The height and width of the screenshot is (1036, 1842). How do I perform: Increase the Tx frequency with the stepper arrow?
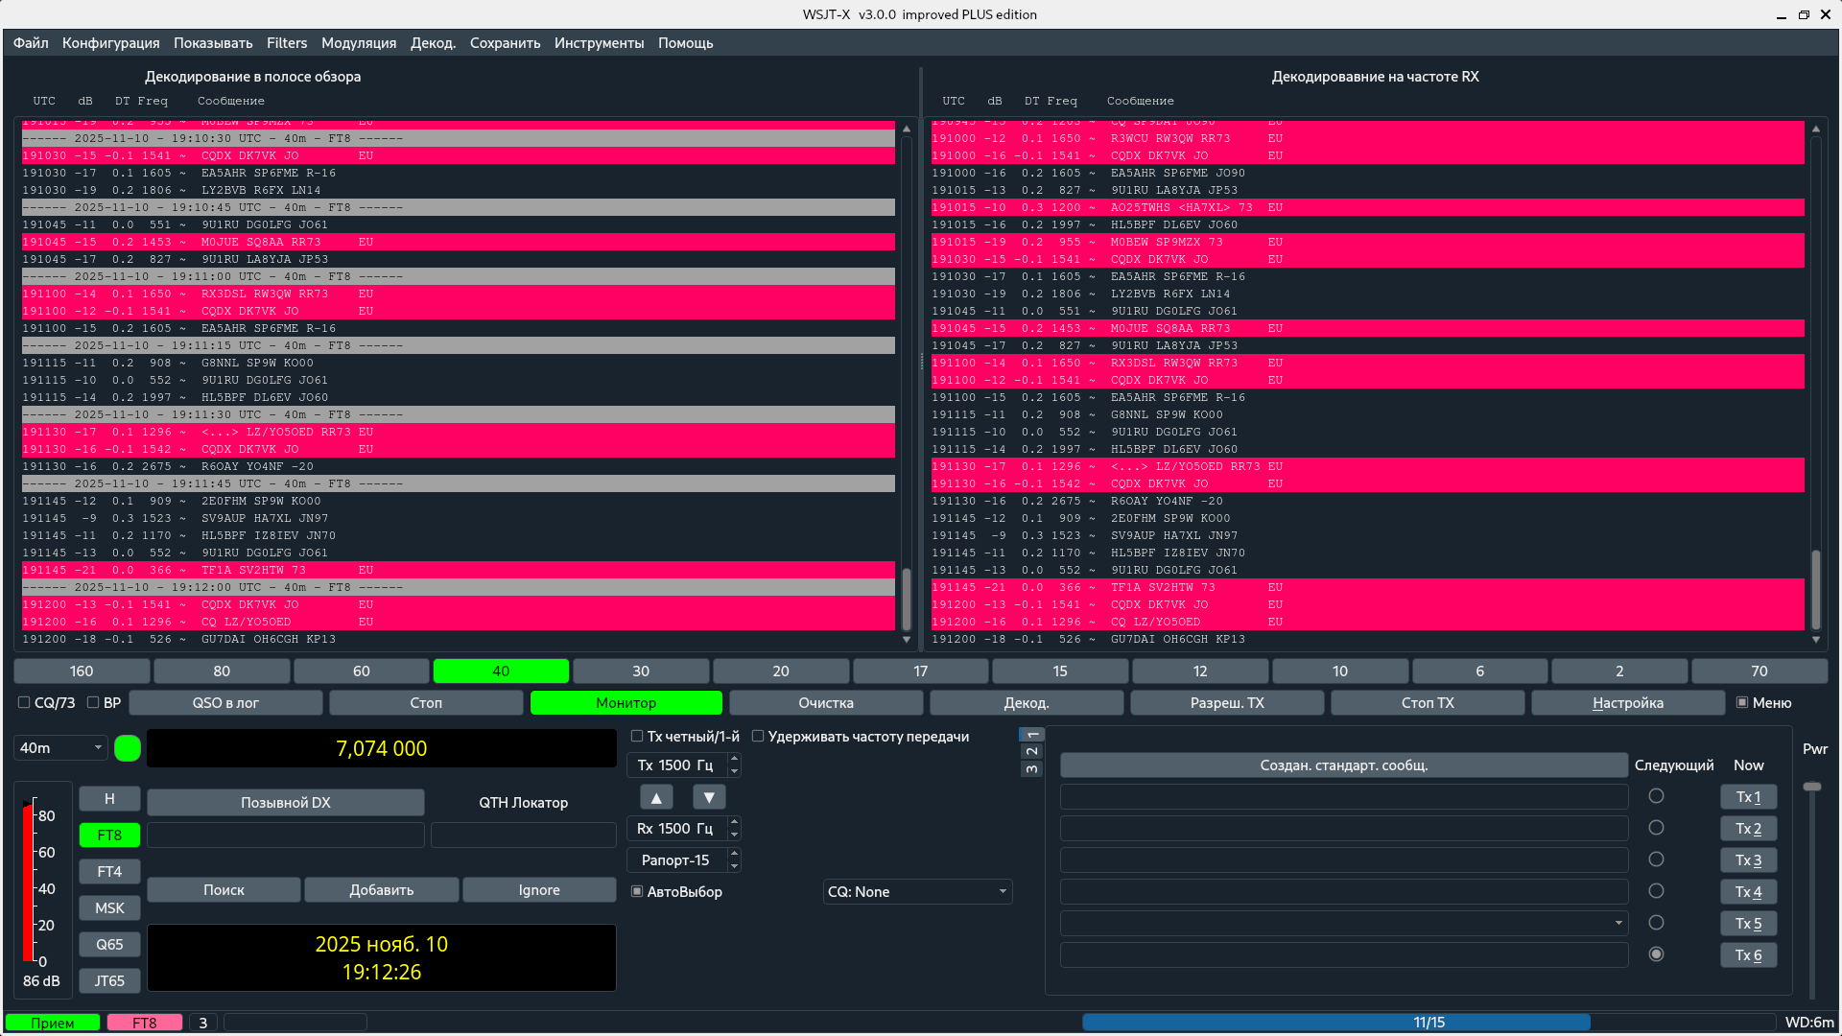pos(735,760)
